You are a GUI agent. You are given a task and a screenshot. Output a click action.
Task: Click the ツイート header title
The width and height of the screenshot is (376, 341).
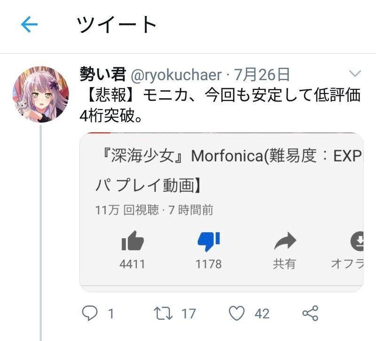tap(117, 24)
